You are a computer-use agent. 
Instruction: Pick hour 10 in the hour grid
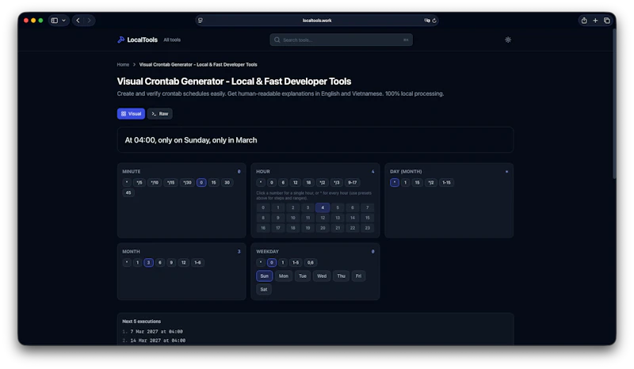[x=292, y=218]
